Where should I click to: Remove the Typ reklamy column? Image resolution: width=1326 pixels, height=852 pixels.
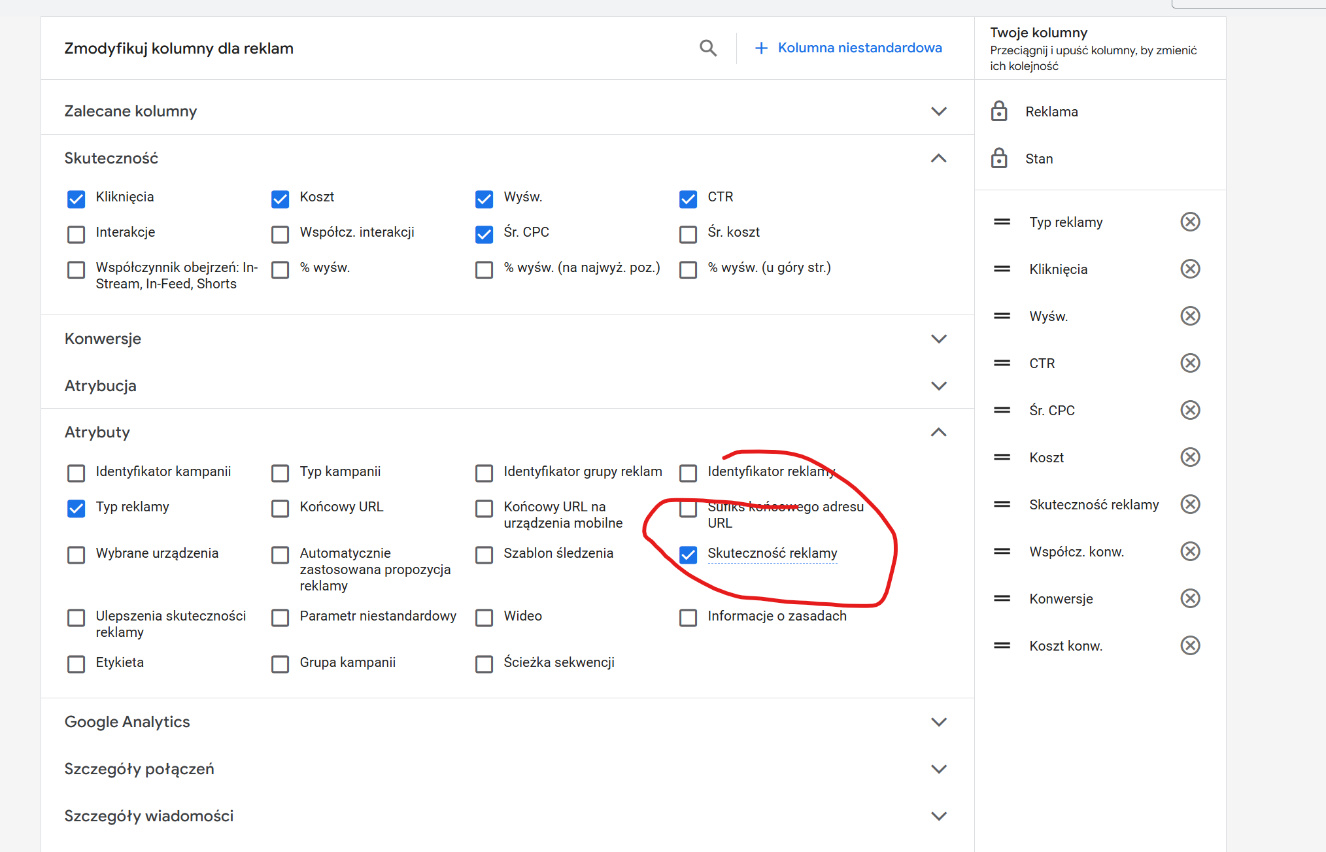point(1190,222)
